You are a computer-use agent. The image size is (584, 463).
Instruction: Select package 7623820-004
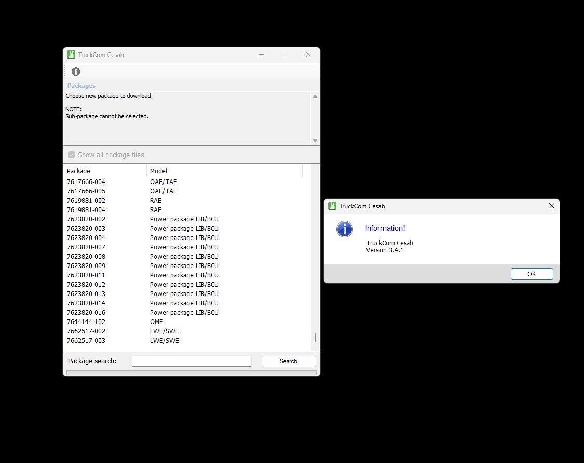pos(86,237)
